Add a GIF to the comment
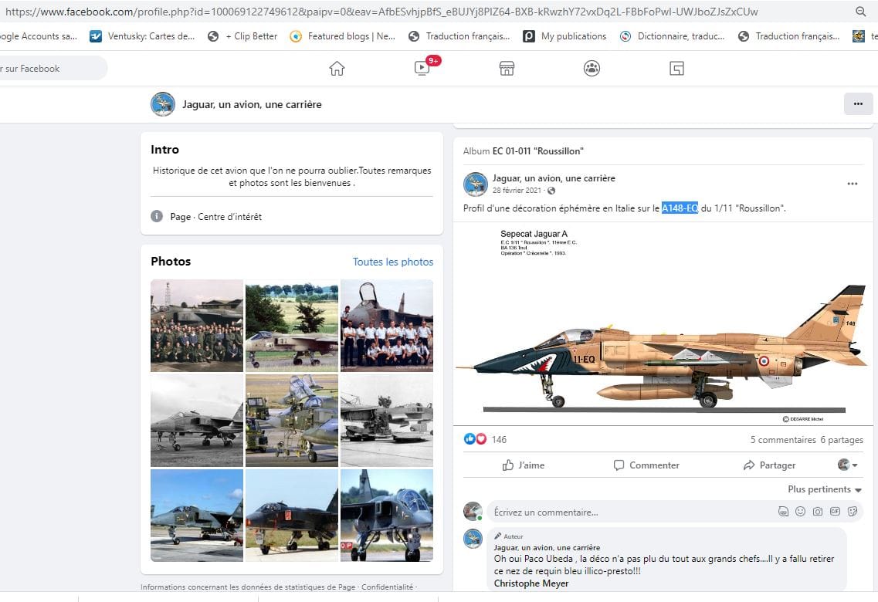This screenshot has height=602, width=878. point(836,512)
